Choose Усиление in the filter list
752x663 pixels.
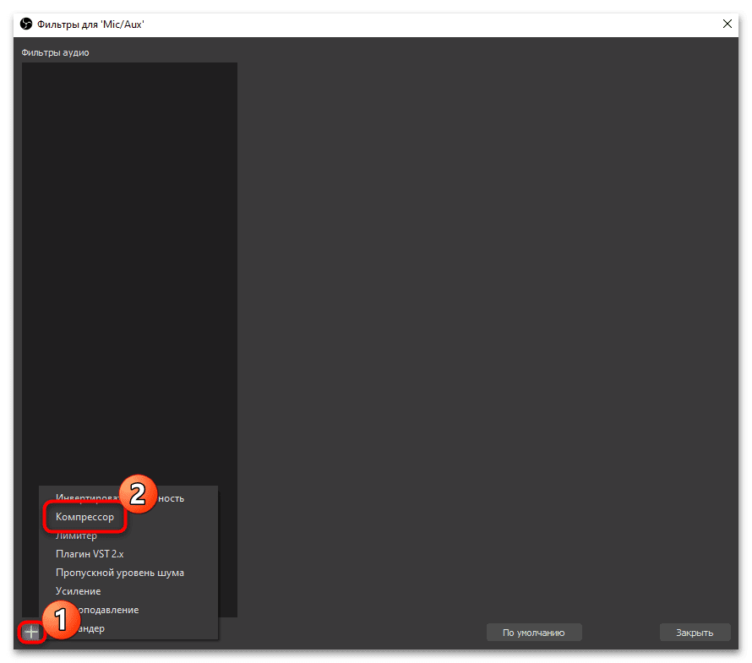(x=79, y=591)
